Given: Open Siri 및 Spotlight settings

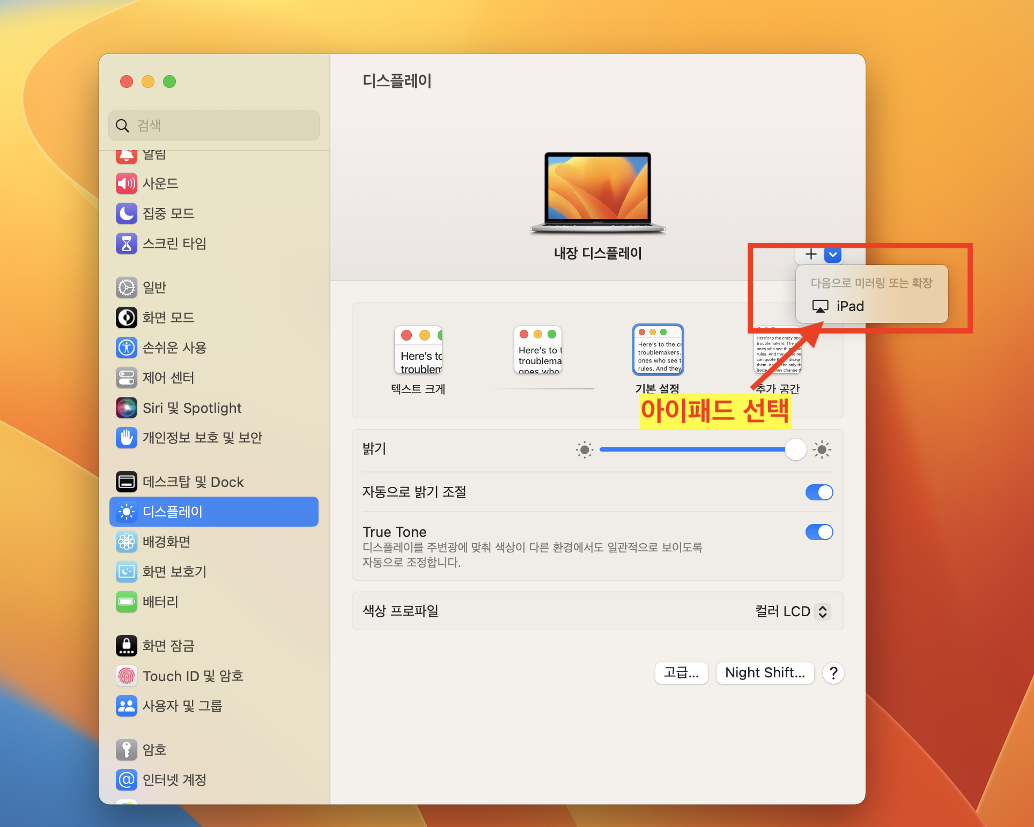Looking at the screenshot, I should coord(191,408).
